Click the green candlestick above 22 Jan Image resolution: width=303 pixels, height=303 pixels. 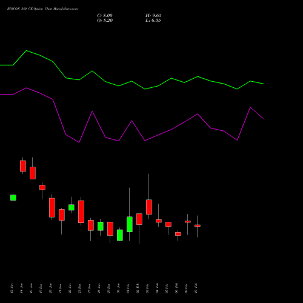72,207
